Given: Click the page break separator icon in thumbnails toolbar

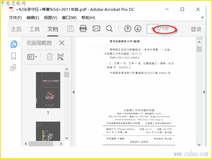Looking at the screenshot, I should point(60,57).
